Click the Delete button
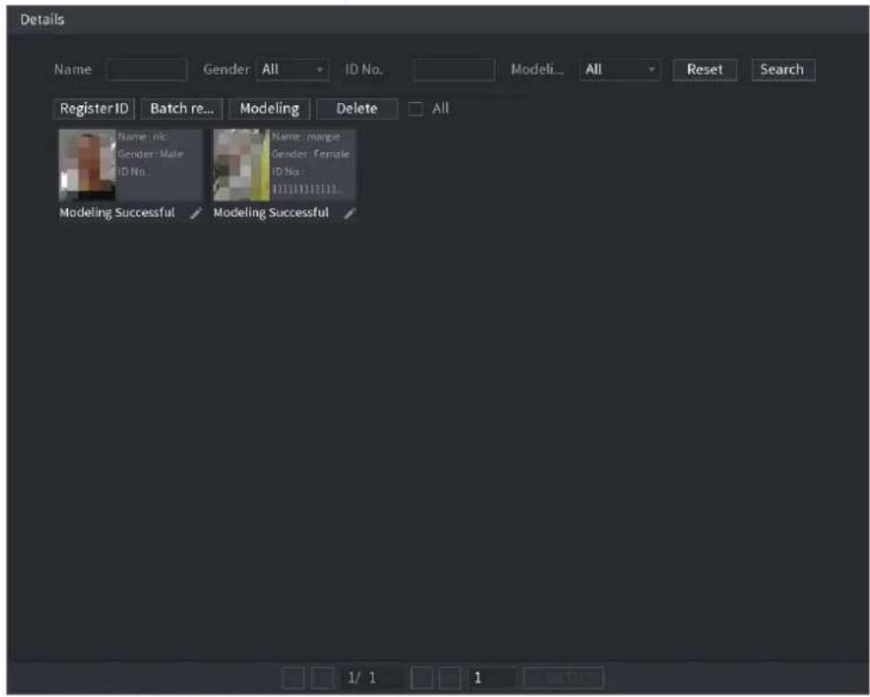Image resolution: width=870 pixels, height=697 pixels. (357, 109)
